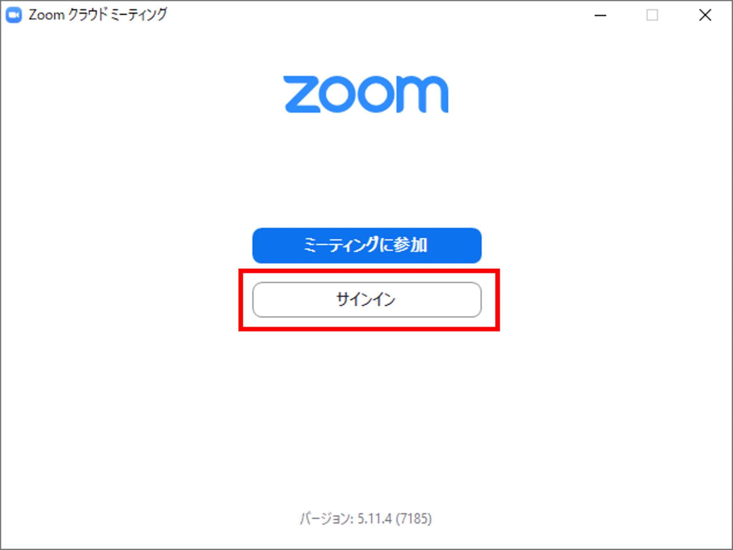Click the red highlight frame around サインイン
The height and width of the screenshot is (550, 733).
[369, 271]
